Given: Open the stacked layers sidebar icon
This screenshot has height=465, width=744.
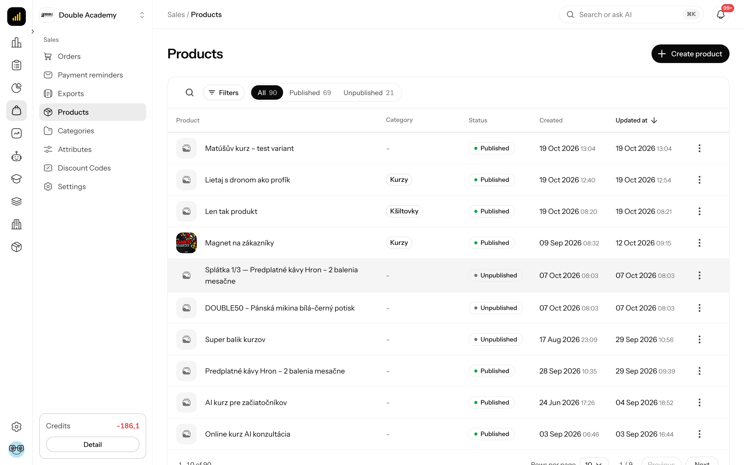Looking at the screenshot, I should (x=16, y=202).
